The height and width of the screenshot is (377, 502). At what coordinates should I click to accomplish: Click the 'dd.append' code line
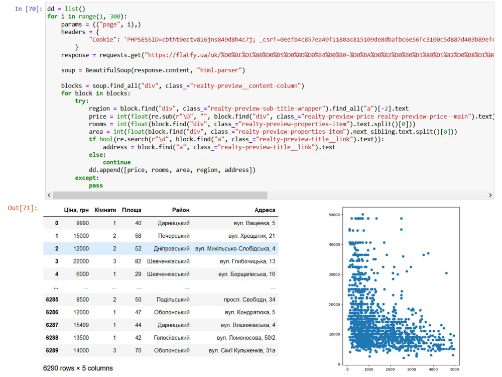coord(172,170)
